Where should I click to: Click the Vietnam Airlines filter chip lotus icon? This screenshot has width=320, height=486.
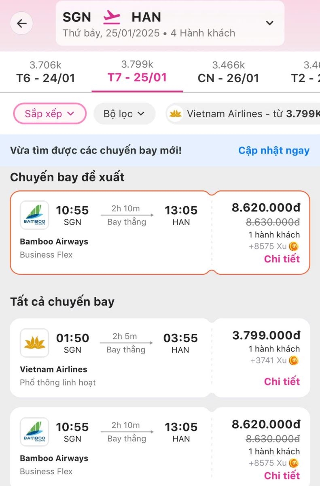click(176, 114)
